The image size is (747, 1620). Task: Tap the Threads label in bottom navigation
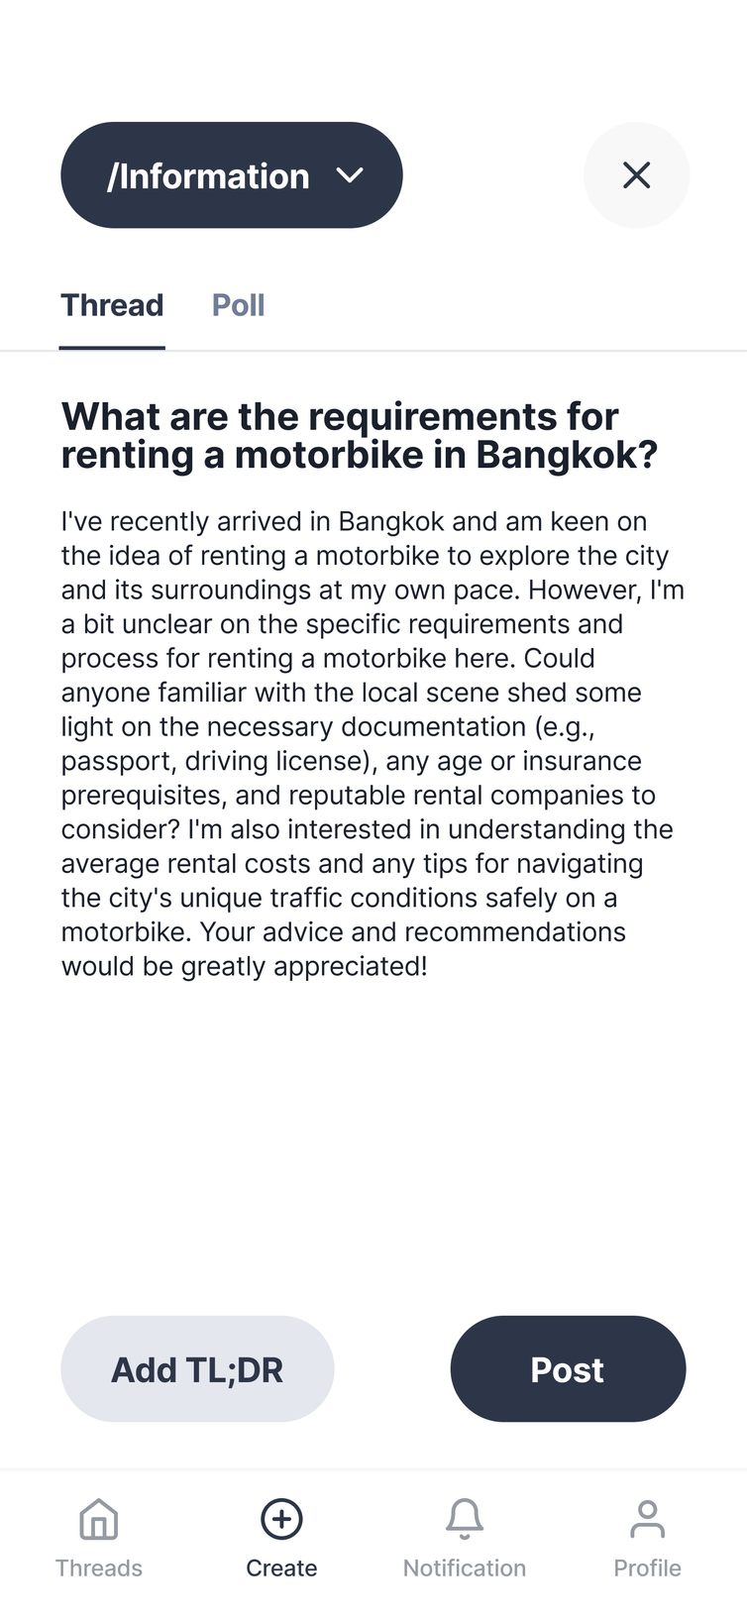pyautogui.click(x=99, y=1568)
